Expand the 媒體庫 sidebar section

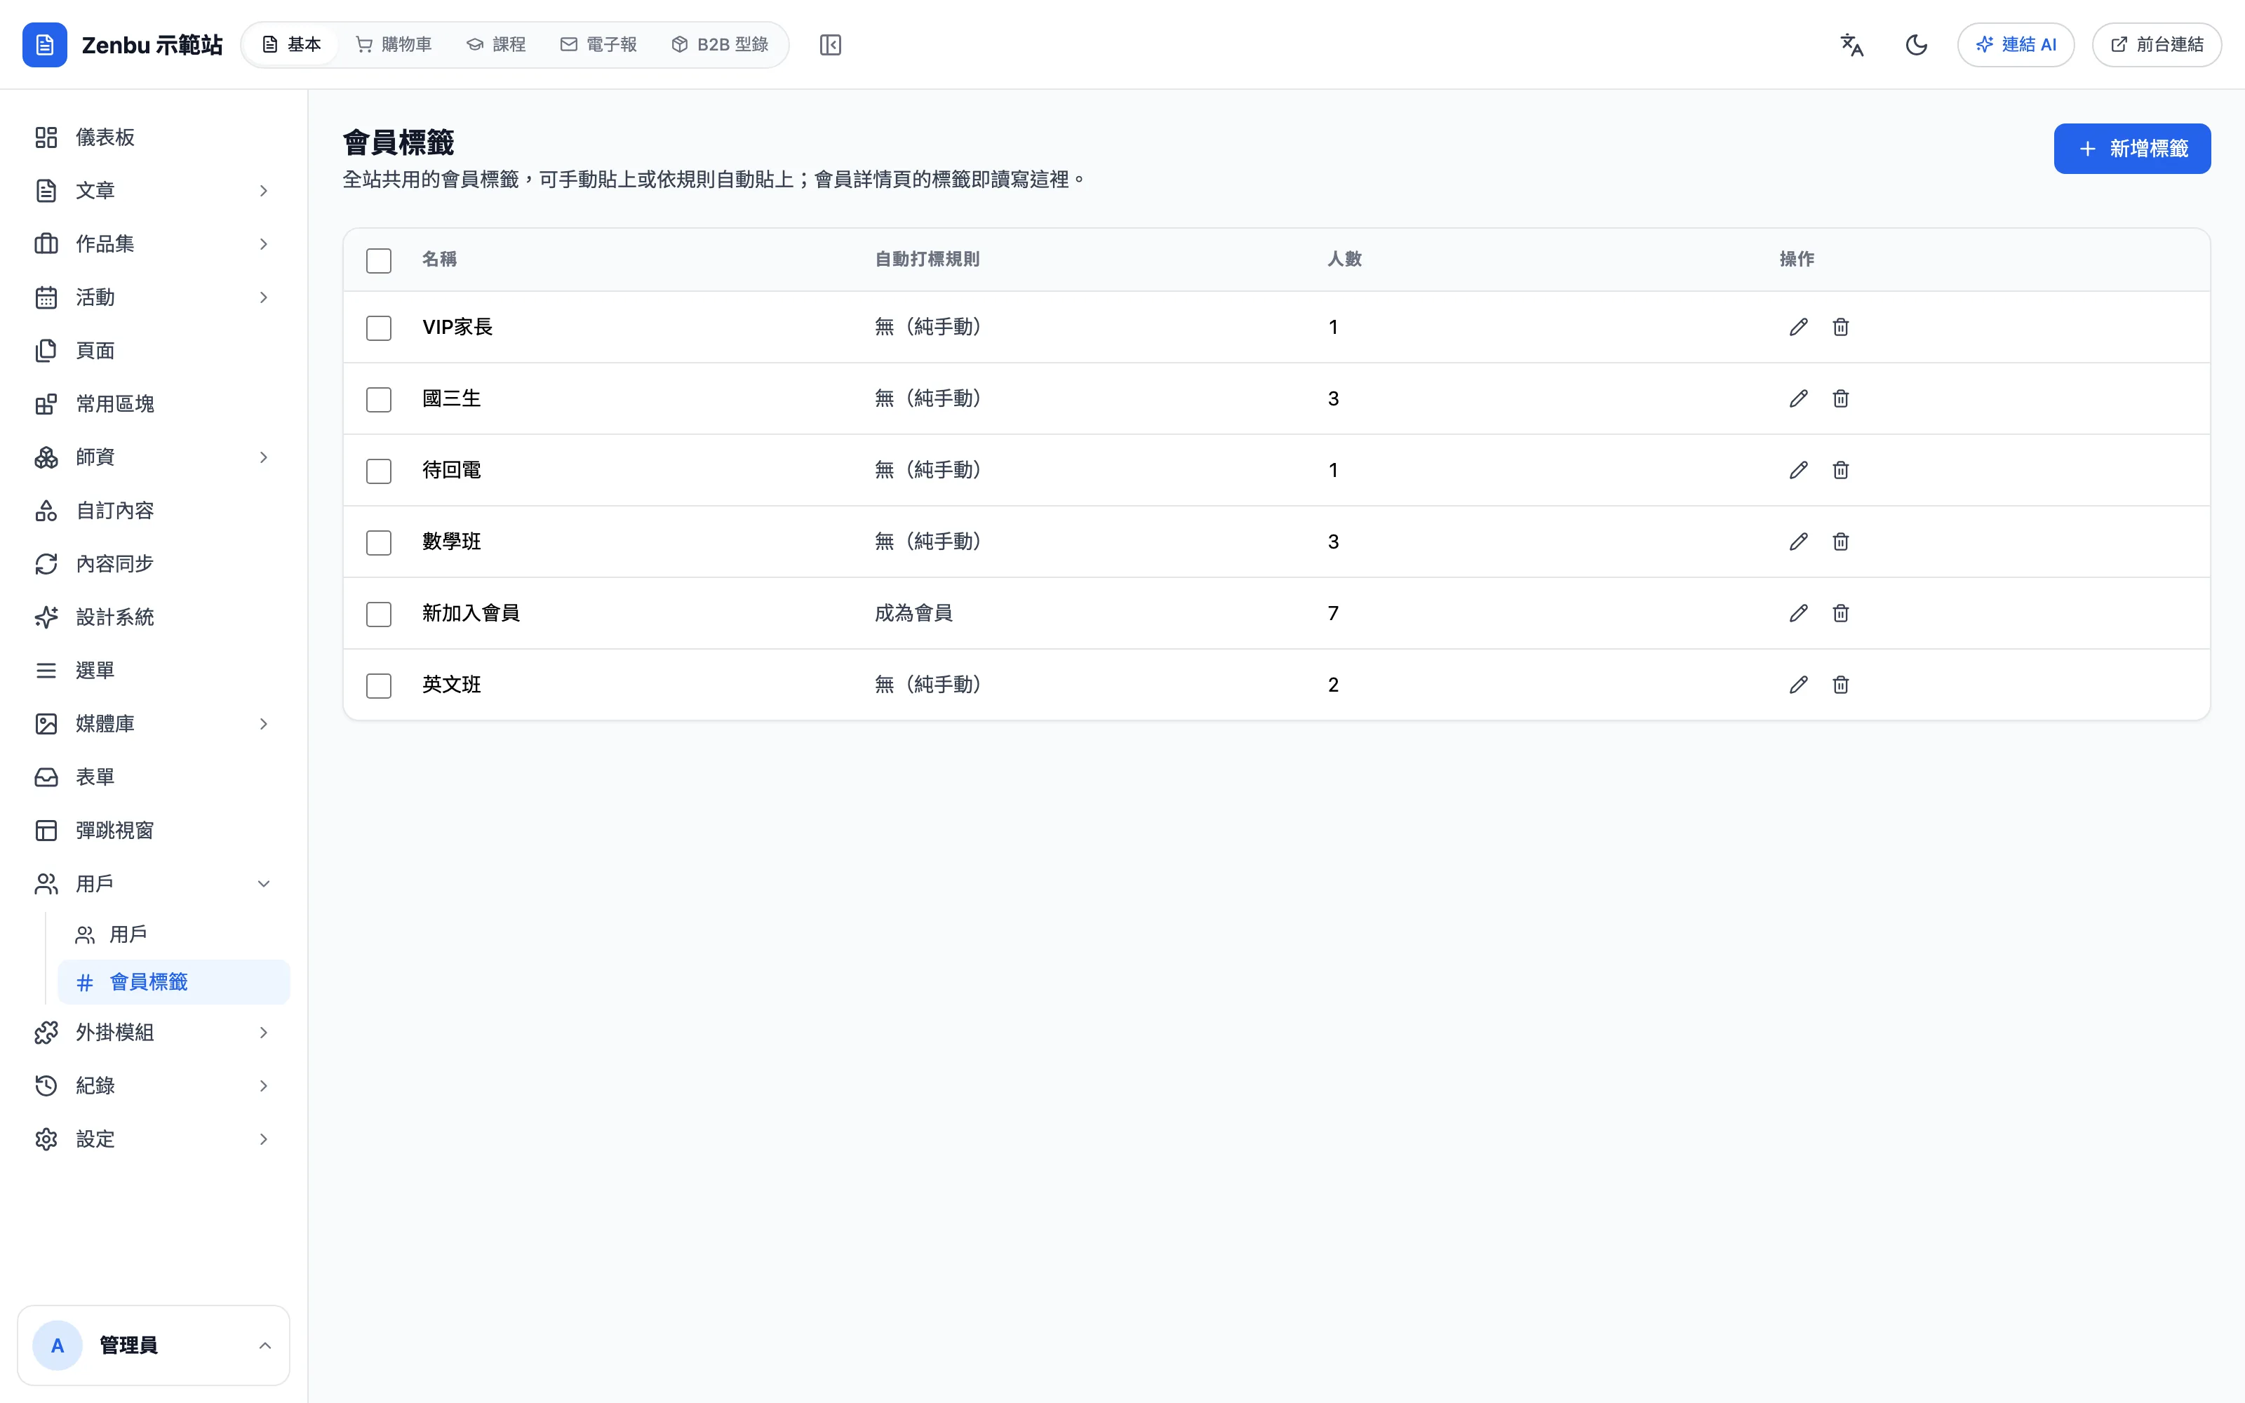(x=154, y=724)
